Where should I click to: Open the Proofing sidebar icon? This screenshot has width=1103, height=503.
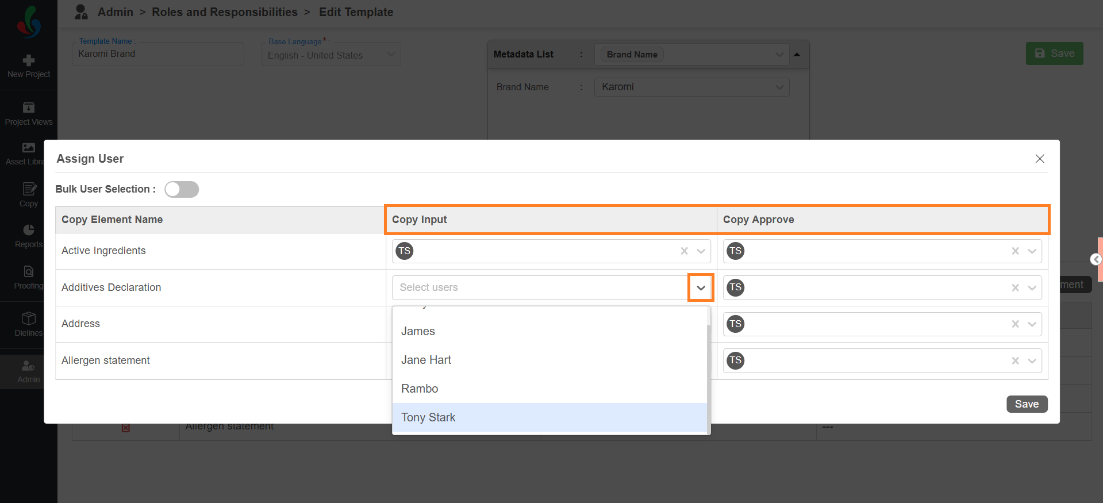(29, 271)
